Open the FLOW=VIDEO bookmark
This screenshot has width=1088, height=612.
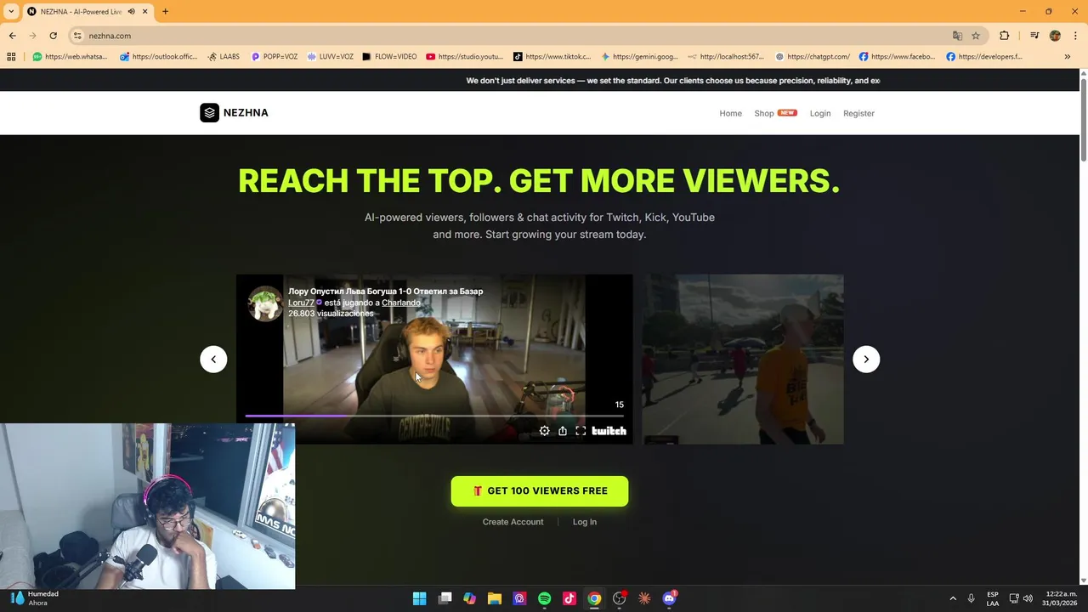click(389, 57)
